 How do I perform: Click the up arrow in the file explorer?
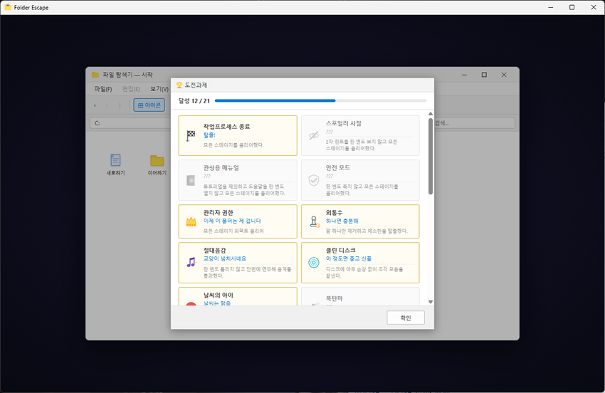(x=120, y=105)
